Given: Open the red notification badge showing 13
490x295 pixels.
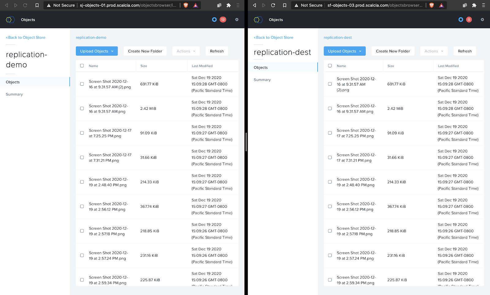Looking at the screenshot, I should tap(223, 20).
